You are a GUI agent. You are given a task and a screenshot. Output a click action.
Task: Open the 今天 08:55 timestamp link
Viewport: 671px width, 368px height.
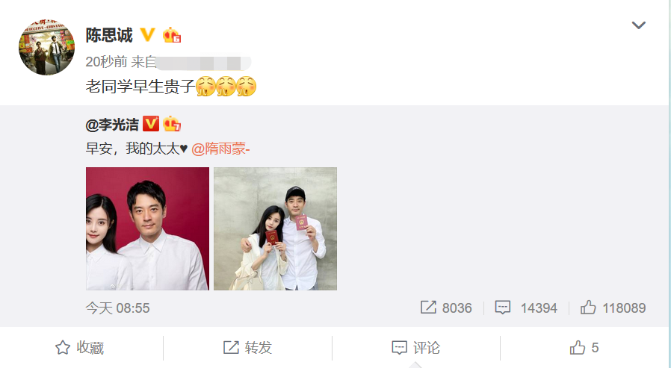[x=117, y=308]
